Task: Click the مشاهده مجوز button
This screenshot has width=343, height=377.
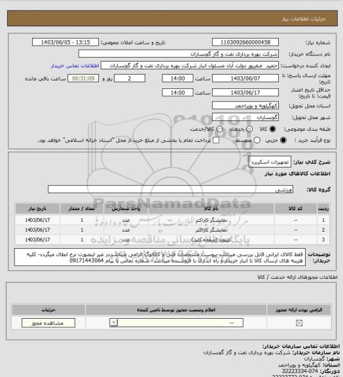Action: pyautogui.click(x=48, y=323)
